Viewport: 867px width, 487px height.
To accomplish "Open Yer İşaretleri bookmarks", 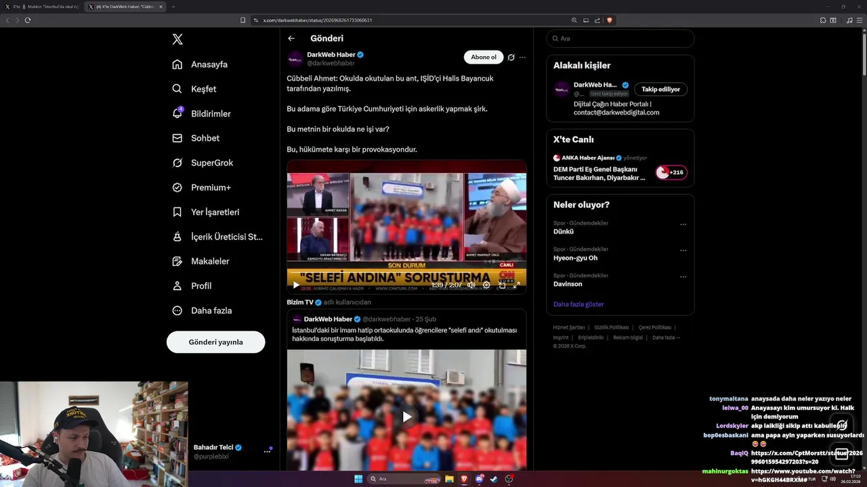I will pyautogui.click(x=206, y=212).
